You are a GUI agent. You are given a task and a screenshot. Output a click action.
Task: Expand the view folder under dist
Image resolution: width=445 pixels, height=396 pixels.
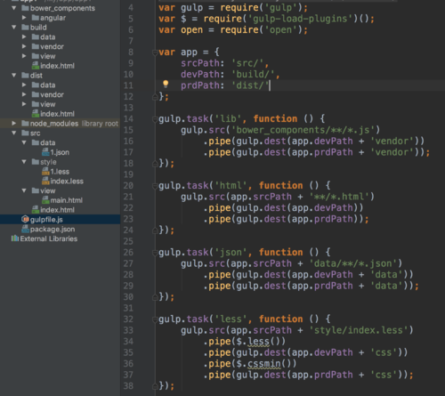[24, 104]
